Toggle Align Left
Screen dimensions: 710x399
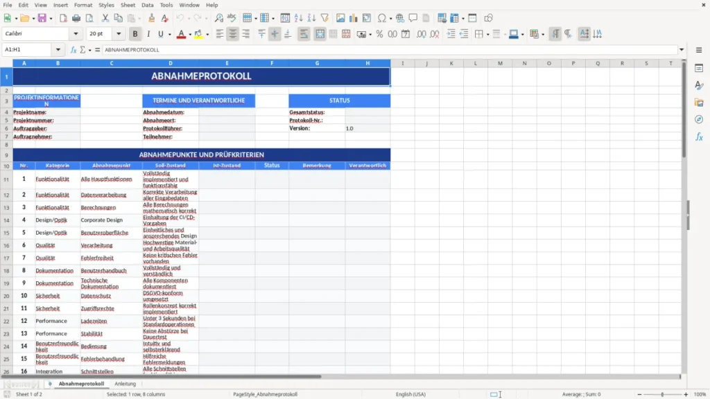click(x=220, y=34)
